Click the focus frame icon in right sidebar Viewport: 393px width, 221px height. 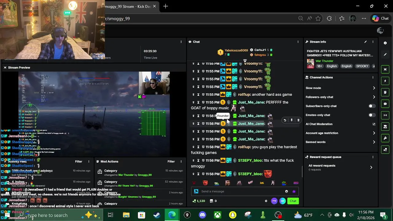tap(385, 69)
